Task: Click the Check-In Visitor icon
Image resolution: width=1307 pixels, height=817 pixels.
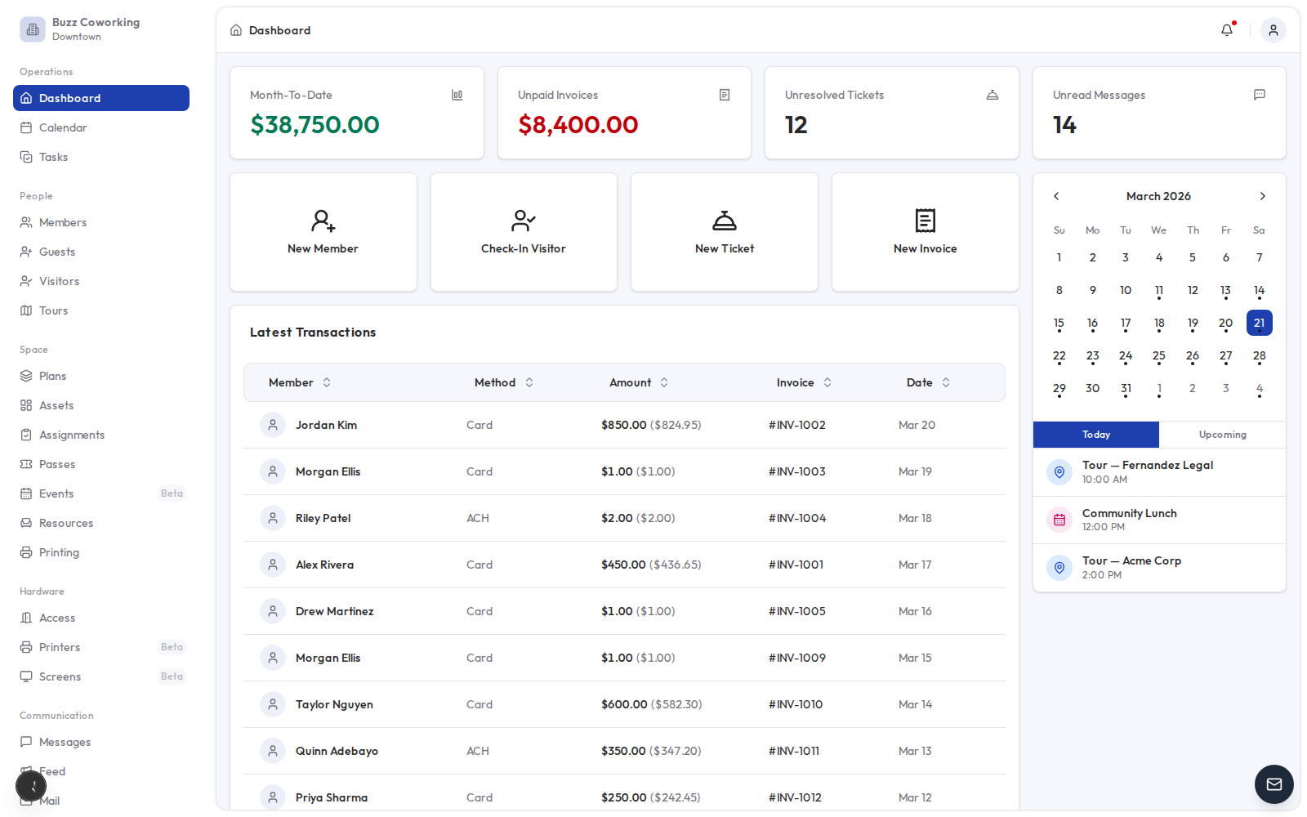Action: (x=523, y=221)
